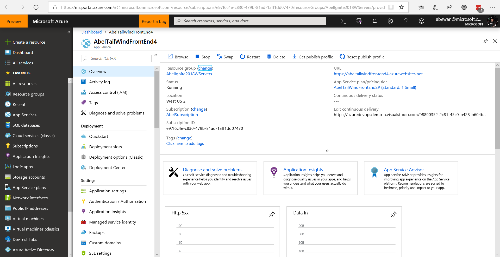Swap deployment slots button
The width and height of the screenshot is (500, 257).
coord(225,57)
